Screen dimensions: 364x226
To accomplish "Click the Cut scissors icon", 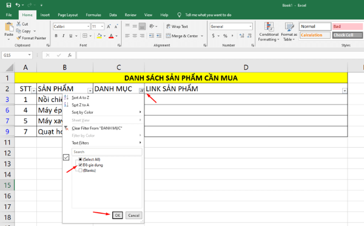I will point(19,24).
